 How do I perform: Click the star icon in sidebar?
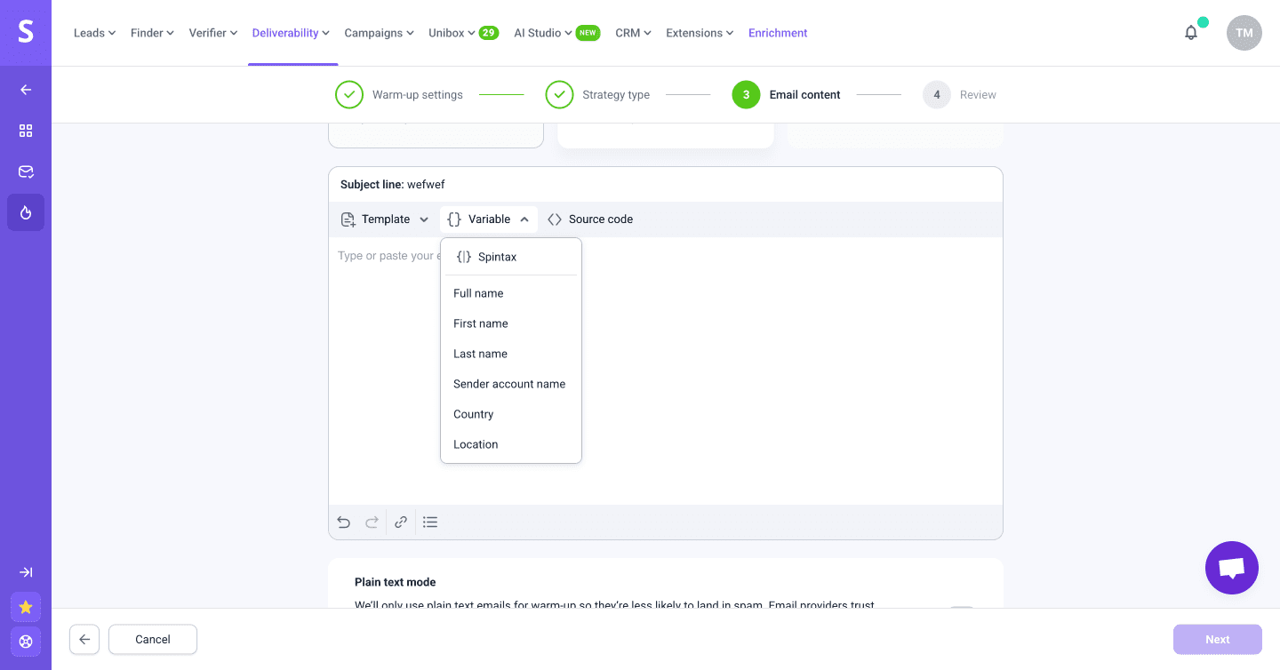tap(26, 607)
